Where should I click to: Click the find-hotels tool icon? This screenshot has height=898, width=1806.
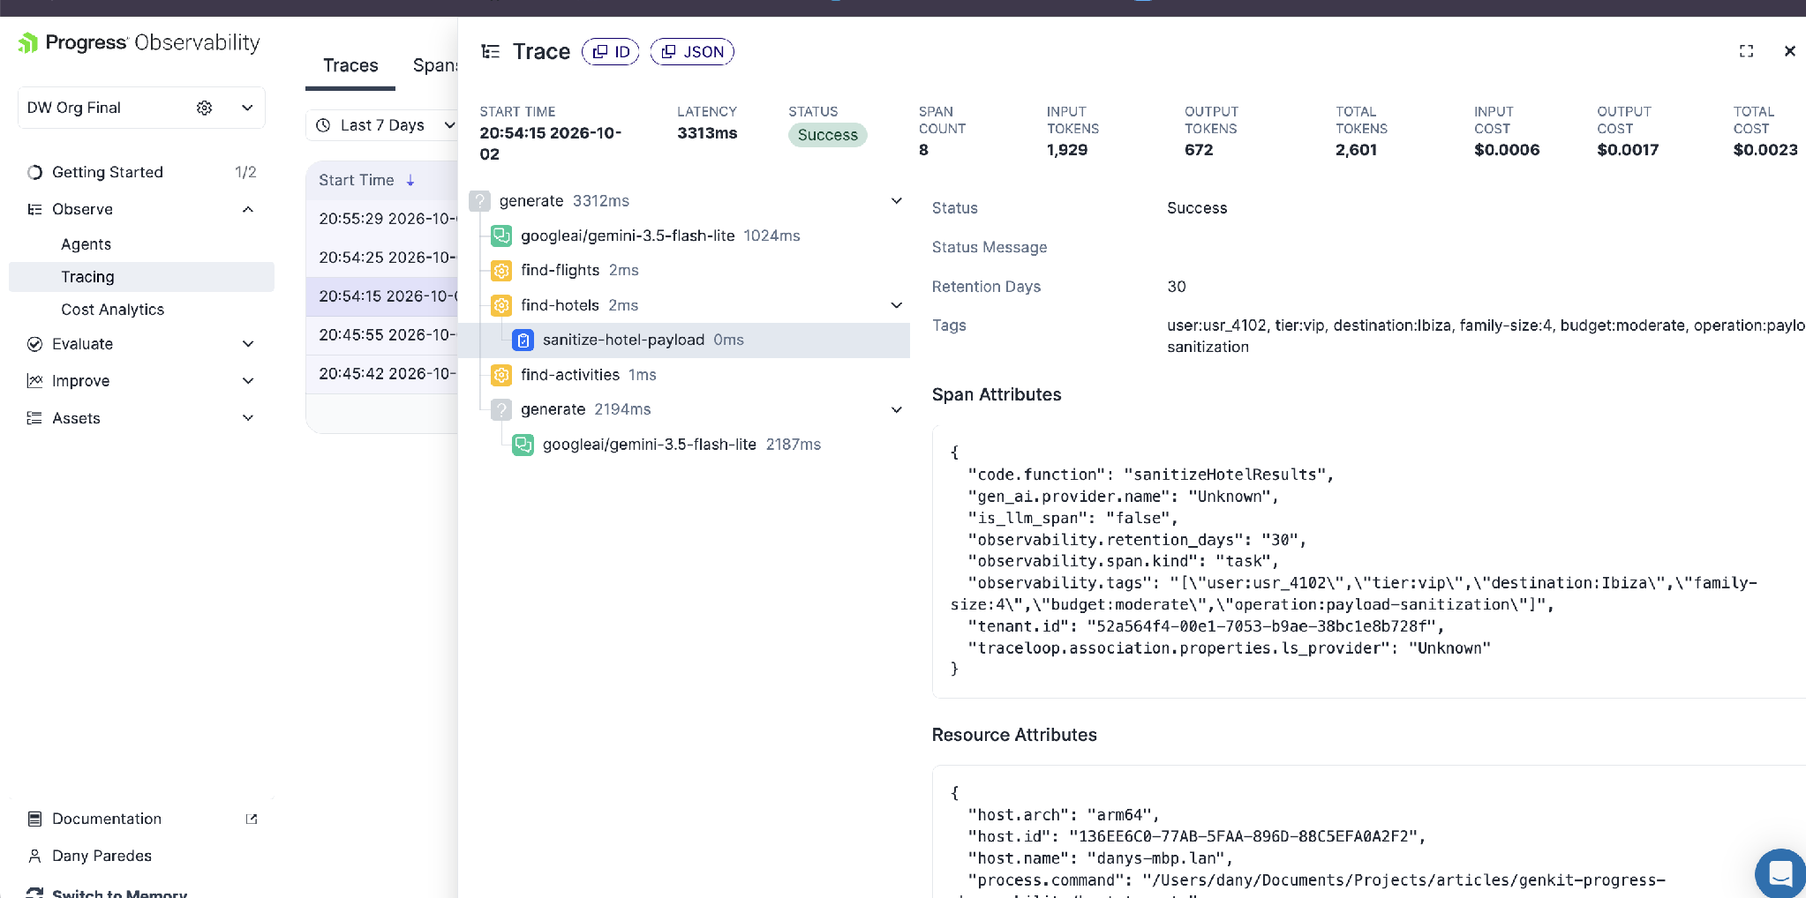coord(501,305)
